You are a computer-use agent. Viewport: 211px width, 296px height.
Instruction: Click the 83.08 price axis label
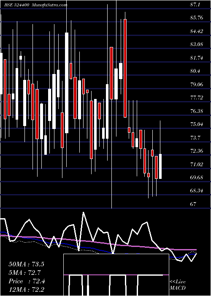click(197, 44)
